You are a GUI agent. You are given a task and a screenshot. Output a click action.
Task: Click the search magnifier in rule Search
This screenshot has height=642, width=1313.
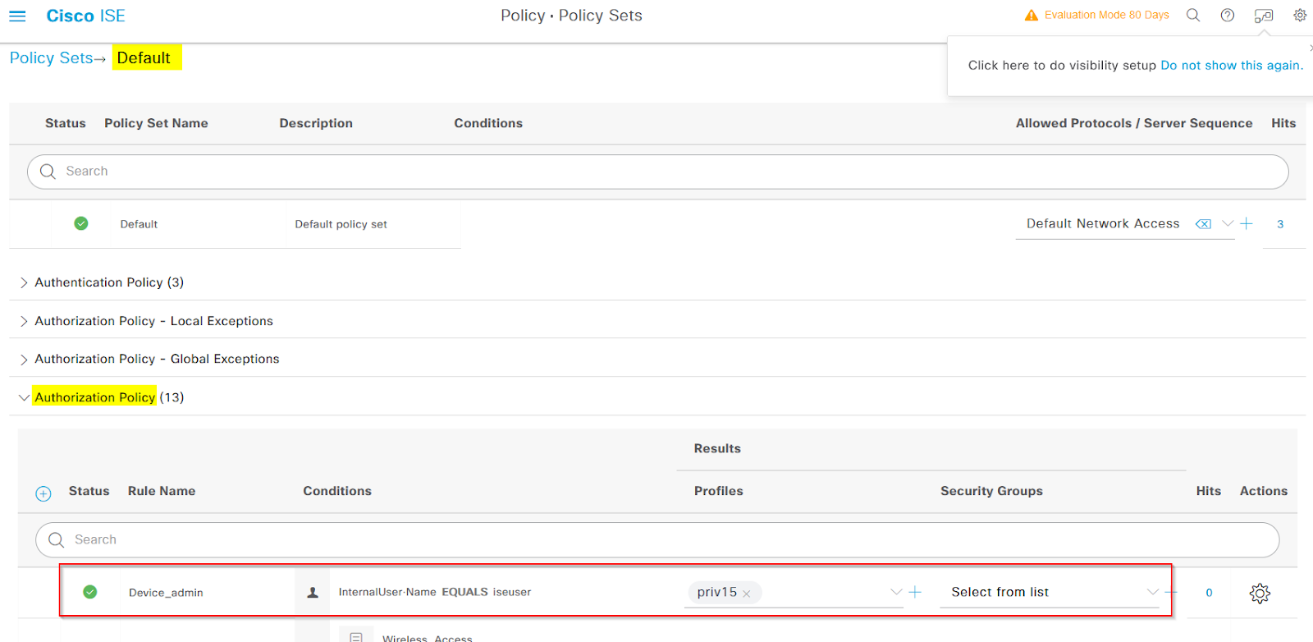point(56,540)
